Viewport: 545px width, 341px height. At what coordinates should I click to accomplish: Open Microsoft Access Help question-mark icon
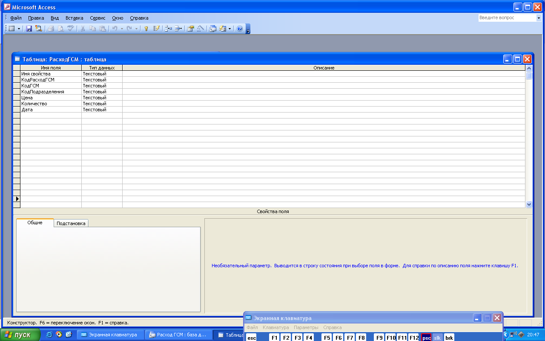click(240, 29)
